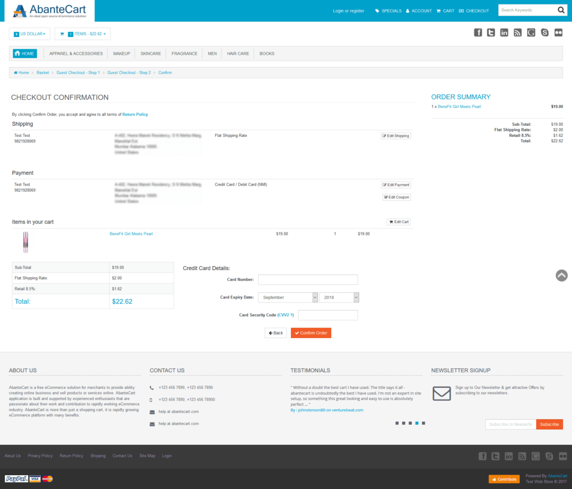Open Specials in top bar
This screenshot has height=489, width=572.
click(x=388, y=11)
